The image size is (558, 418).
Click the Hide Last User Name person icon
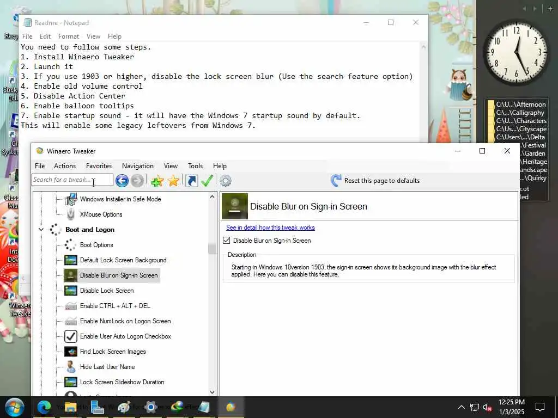[x=71, y=367]
